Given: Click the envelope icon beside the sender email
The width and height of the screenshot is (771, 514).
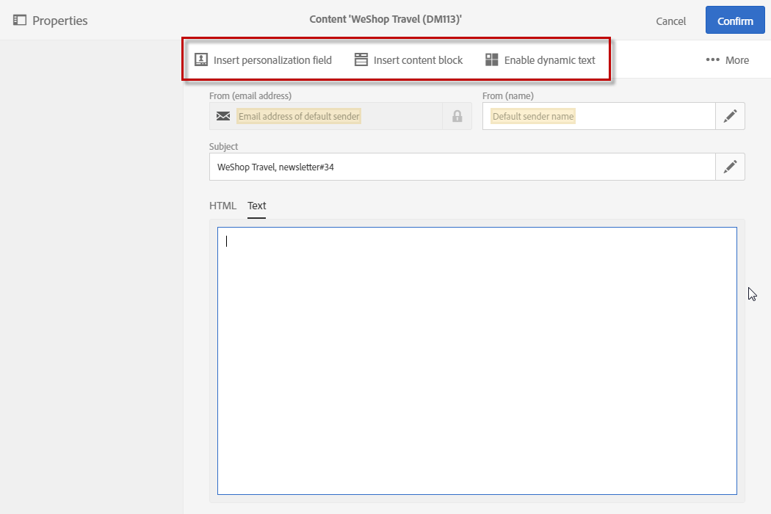Looking at the screenshot, I should [223, 116].
